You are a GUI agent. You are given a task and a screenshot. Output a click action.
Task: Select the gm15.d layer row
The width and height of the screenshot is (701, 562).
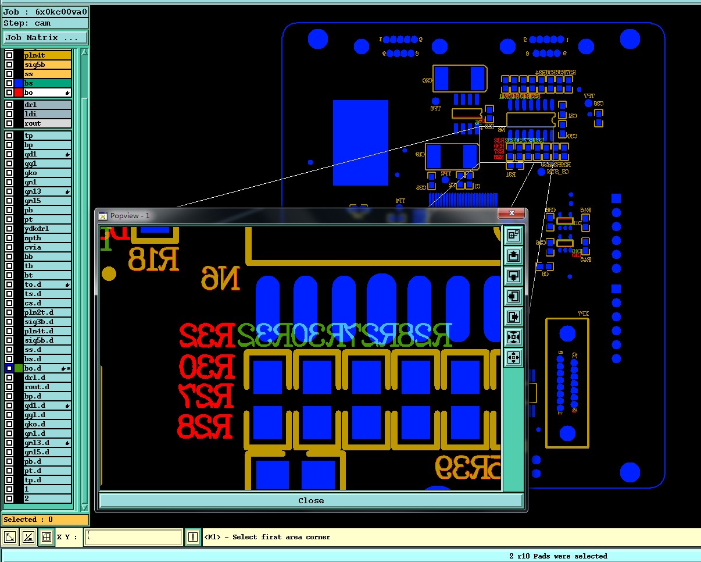pos(48,452)
